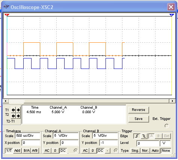Switch display mode to Add
Image resolution: width=178 pixels, height=160 pixels.
[17, 151]
